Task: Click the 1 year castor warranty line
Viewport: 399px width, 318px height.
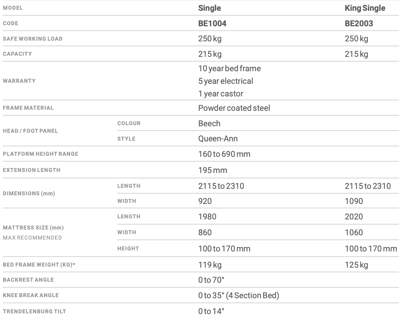Action: [x=221, y=94]
